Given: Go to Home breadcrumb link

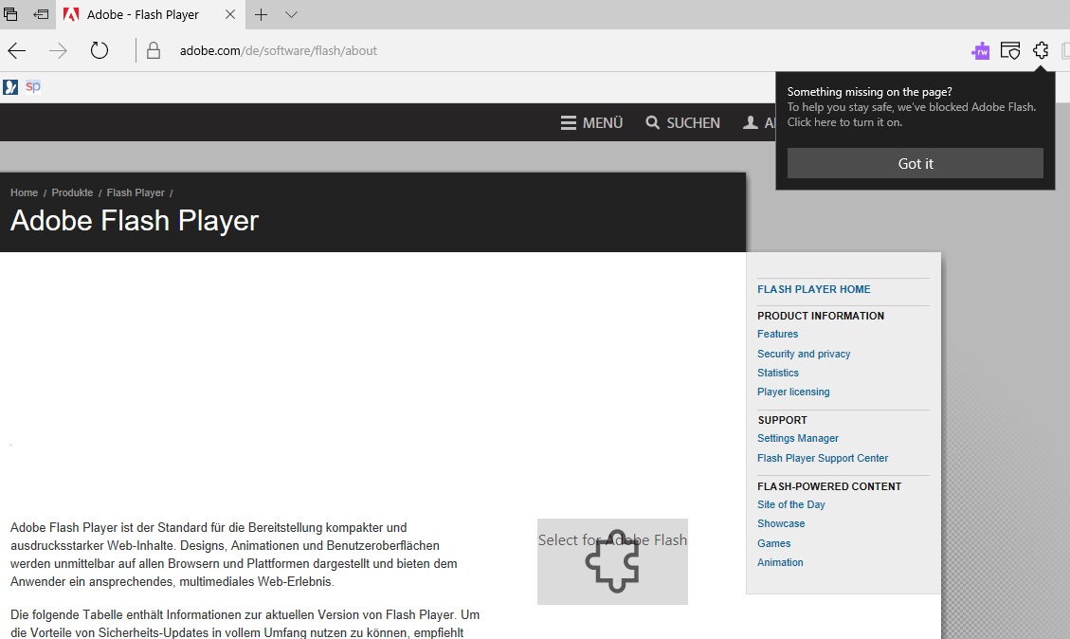Looking at the screenshot, I should coord(24,192).
